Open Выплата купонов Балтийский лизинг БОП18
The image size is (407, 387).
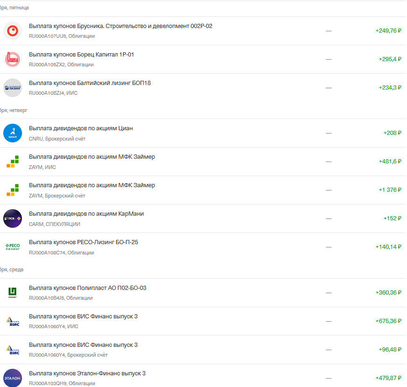(90, 83)
